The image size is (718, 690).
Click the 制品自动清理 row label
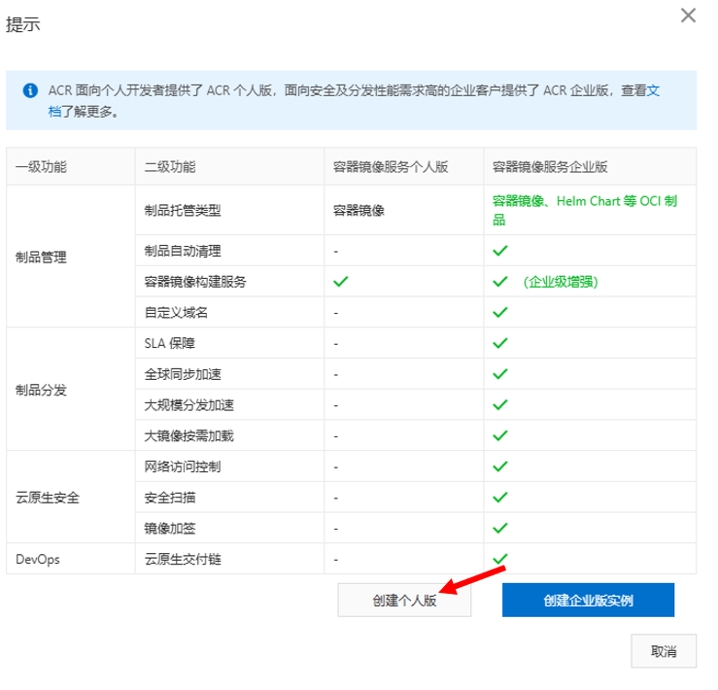pyautogui.click(x=183, y=251)
